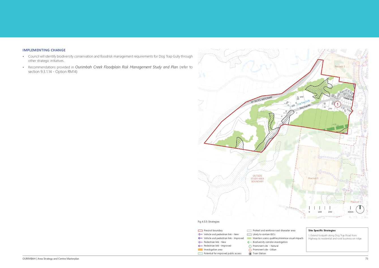The height and width of the screenshot is (268, 379).
Task: Click the Precinct gateway Urban orange circle icon
Action: point(250,250)
